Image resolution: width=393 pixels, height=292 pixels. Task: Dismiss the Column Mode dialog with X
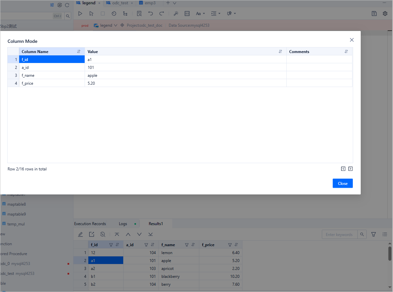(351, 40)
